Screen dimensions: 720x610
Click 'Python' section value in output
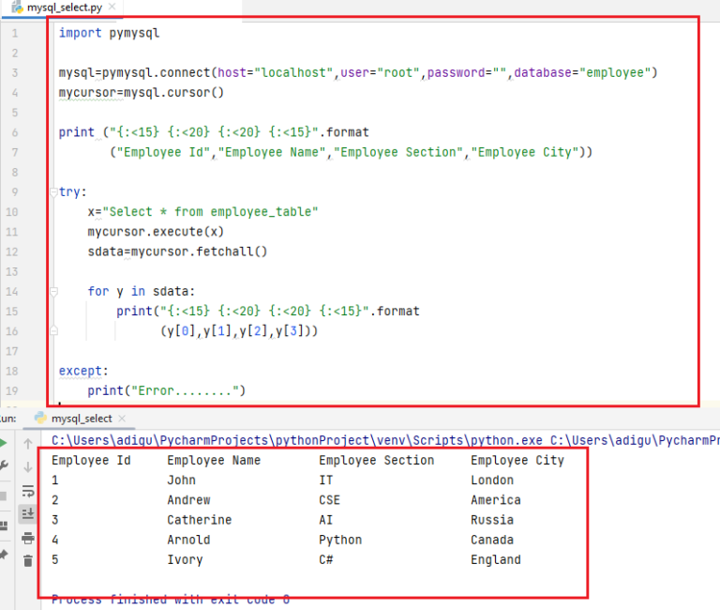[340, 540]
